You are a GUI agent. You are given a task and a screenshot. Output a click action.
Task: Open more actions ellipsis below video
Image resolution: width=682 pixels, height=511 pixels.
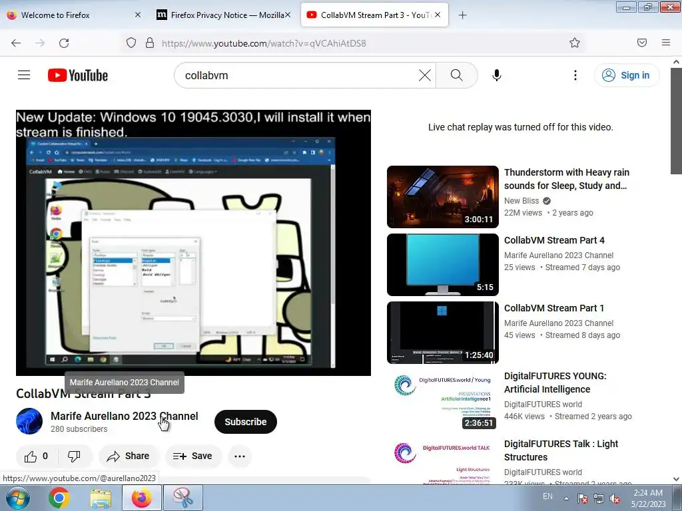coord(240,456)
